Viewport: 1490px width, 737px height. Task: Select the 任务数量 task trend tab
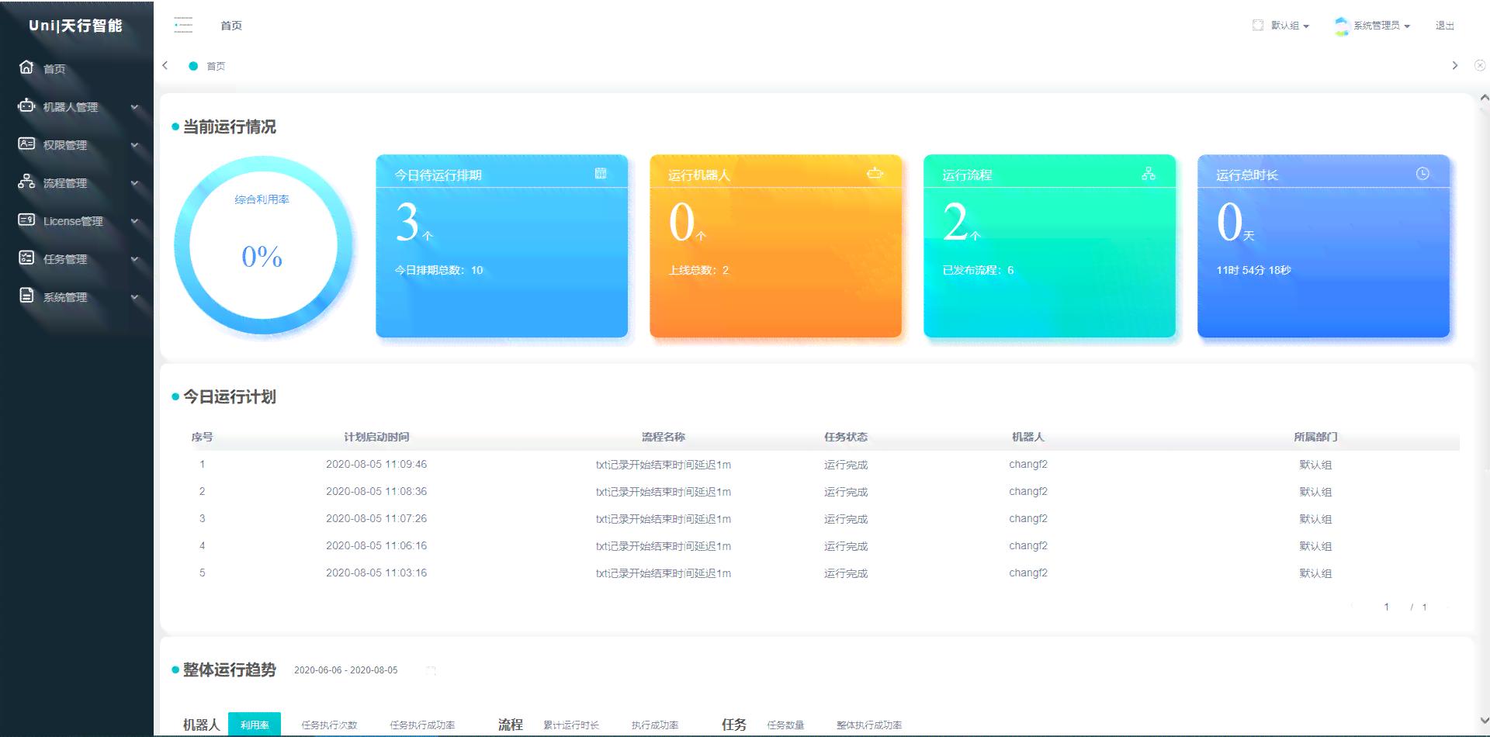(785, 725)
